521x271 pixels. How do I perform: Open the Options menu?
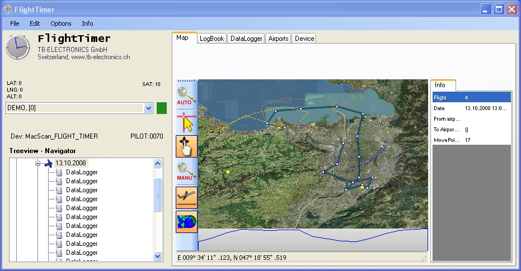(x=61, y=23)
